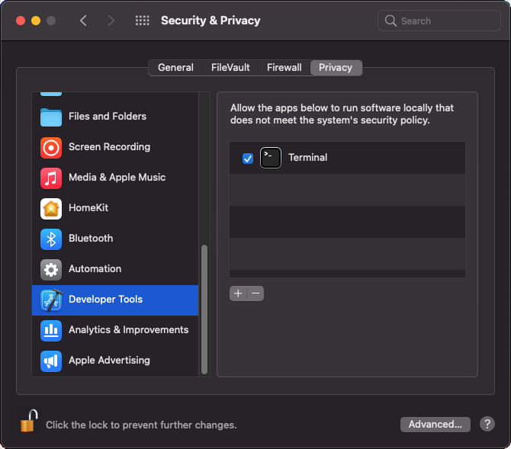Viewport: 511px width, 449px height.
Task: Click the Bluetooth icon in sidebar
Action: click(51, 239)
